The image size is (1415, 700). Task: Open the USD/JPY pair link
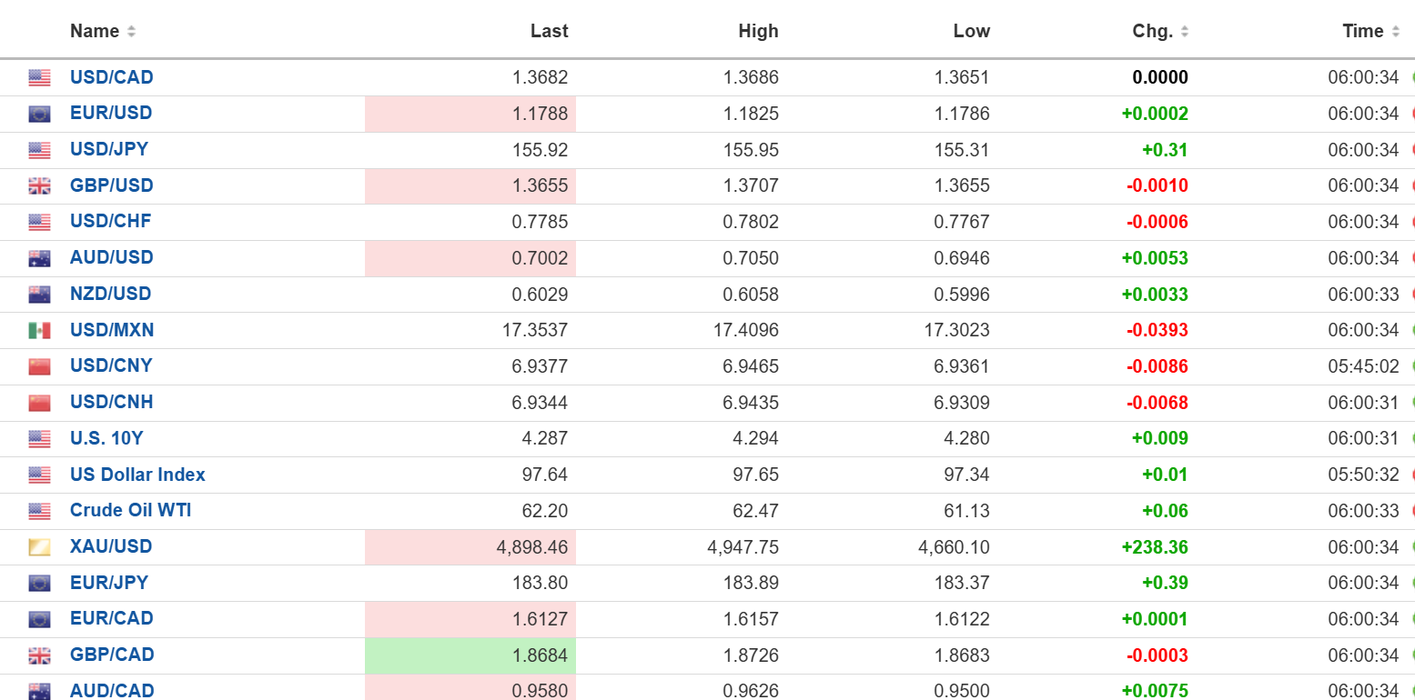coord(109,149)
